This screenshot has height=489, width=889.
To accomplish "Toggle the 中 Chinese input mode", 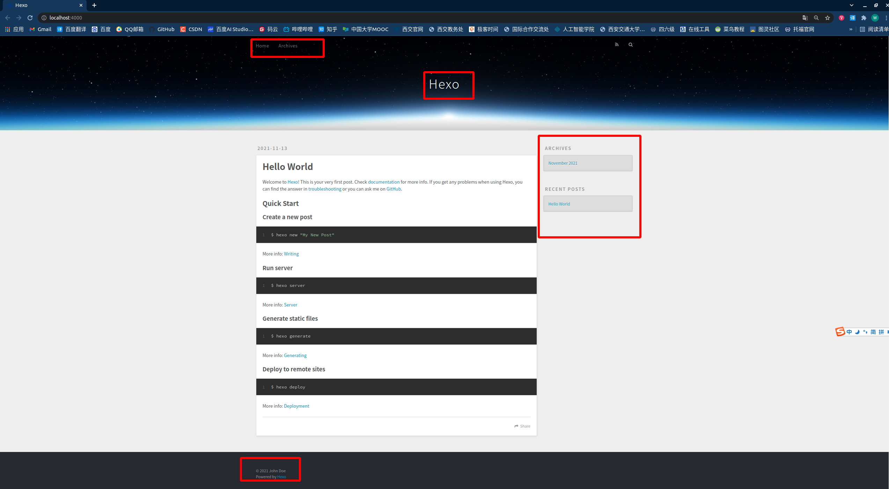I will click(849, 332).
